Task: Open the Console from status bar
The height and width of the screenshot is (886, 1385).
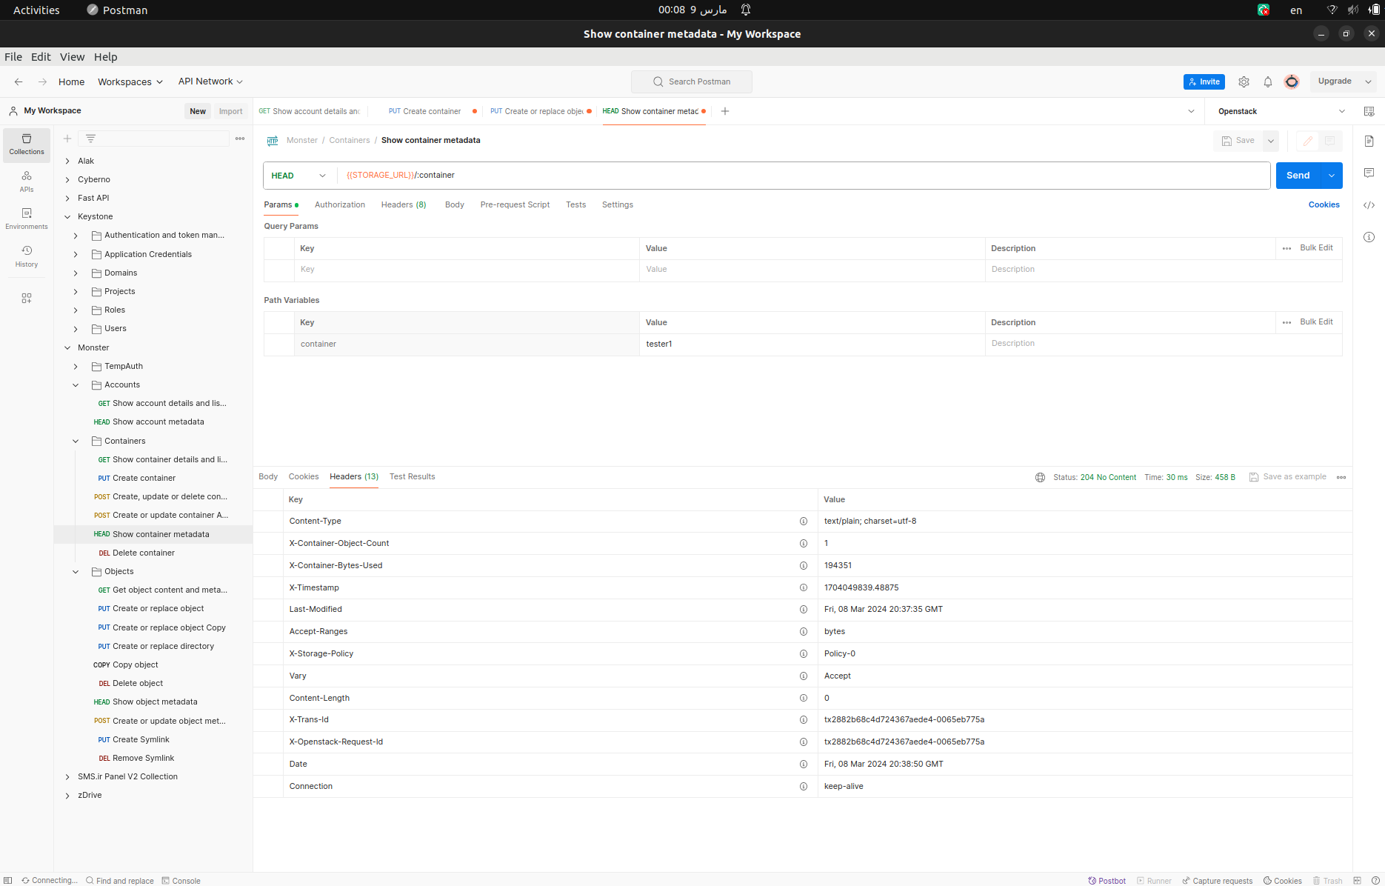Action: [181, 881]
